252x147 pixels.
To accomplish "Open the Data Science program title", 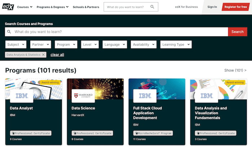I will [83, 108].
